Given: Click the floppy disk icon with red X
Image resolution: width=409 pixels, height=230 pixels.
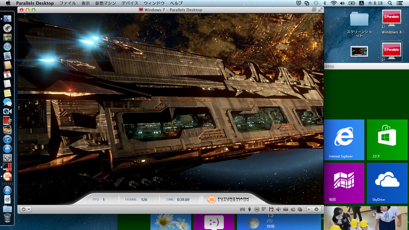Looking at the screenshot, I should coord(271,209).
